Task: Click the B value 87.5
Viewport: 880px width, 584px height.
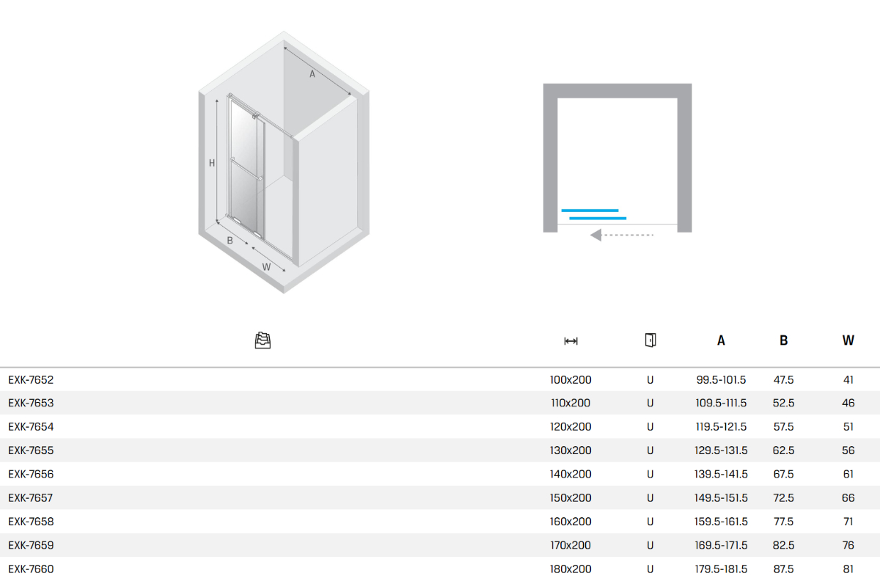Action: pos(784,569)
